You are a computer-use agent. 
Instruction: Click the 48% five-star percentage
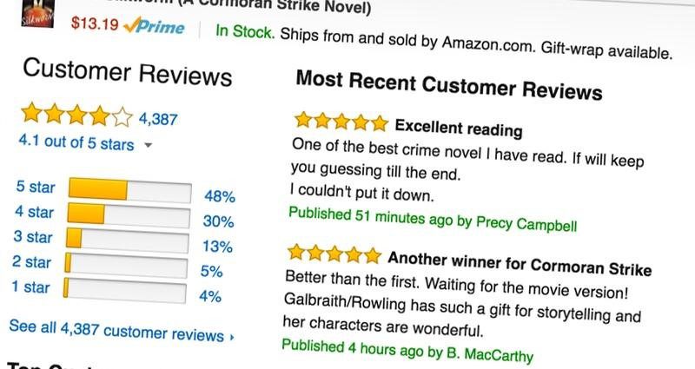tap(220, 196)
